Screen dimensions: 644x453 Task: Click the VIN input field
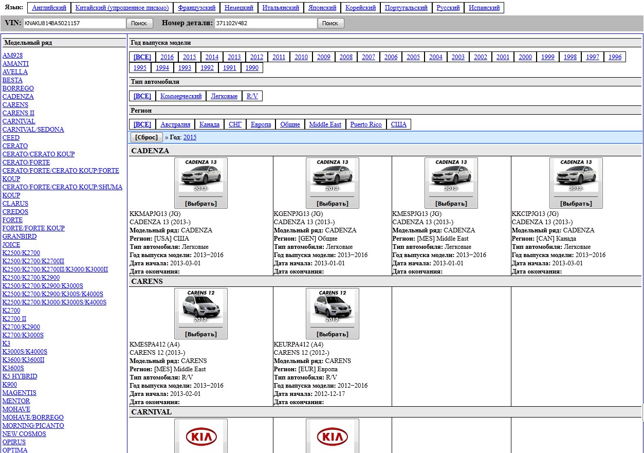[x=74, y=23]
